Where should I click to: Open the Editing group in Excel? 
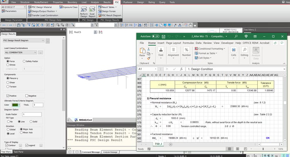(x=244, y=53)
